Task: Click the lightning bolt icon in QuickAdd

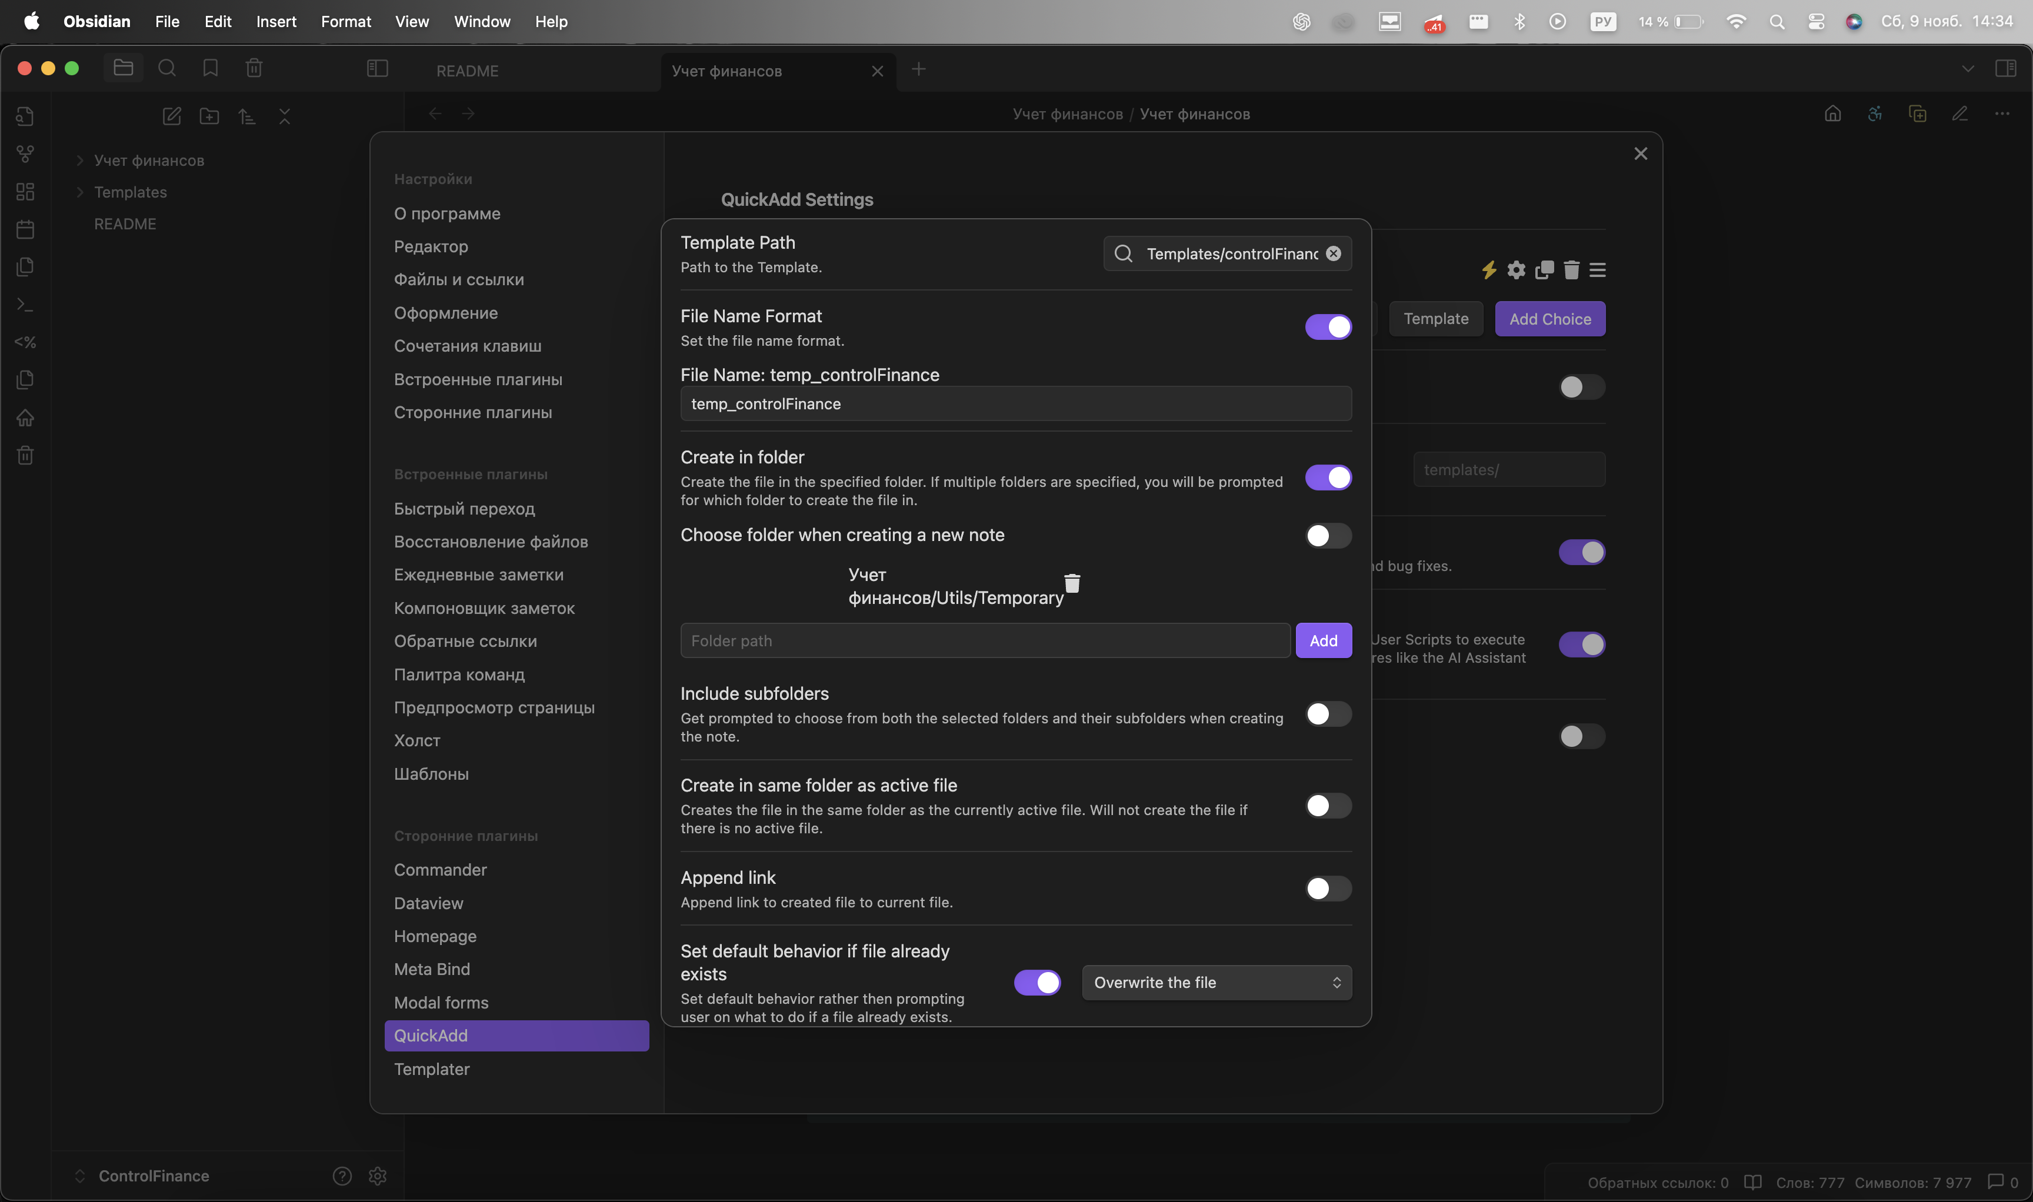Action: coord(1488,270)
